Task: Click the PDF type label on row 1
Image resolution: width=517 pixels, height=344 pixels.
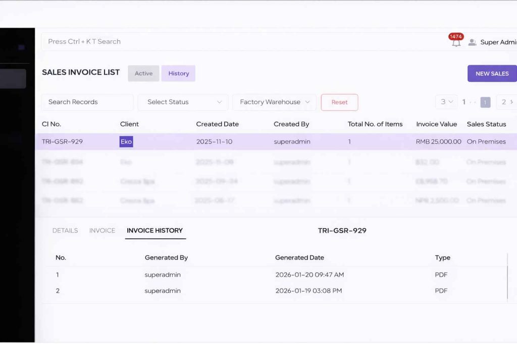Action: tap(441, 274)
